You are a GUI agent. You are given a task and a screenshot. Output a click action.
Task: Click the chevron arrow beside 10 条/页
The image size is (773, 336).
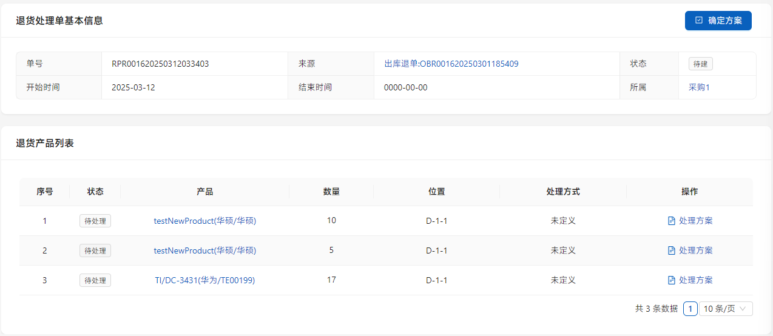click(x=743, y=309)
